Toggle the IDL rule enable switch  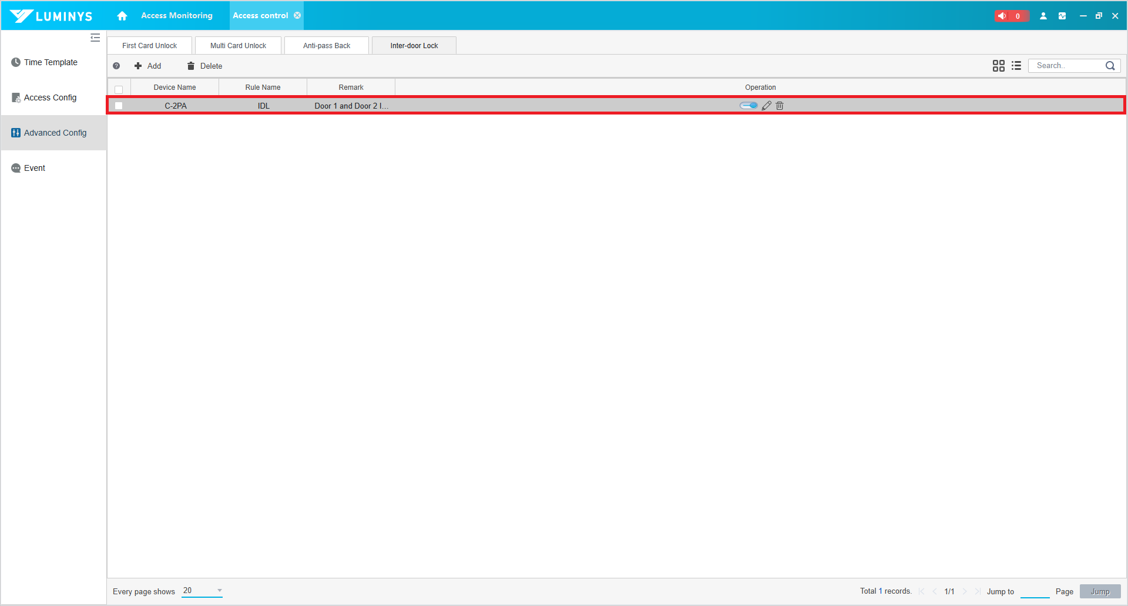[748, 106]
